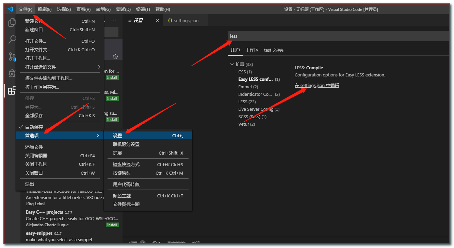Select the 工作区 settings scope tab
The height and width of the screenshot is (248, 454).
pos(252,50)
